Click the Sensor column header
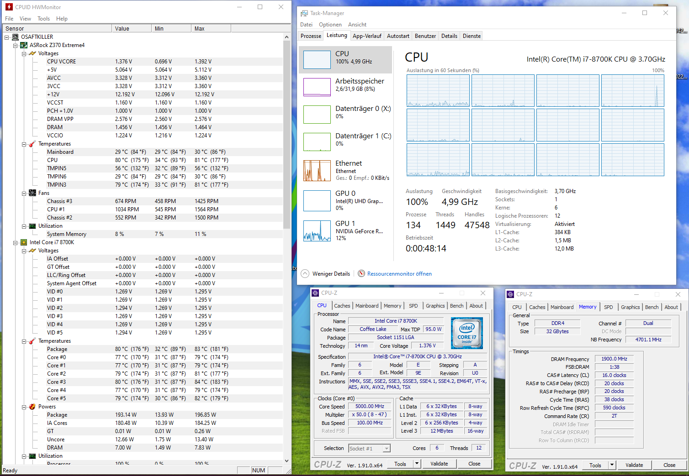This screenshot has height=476, width=689. click(57, 28)
